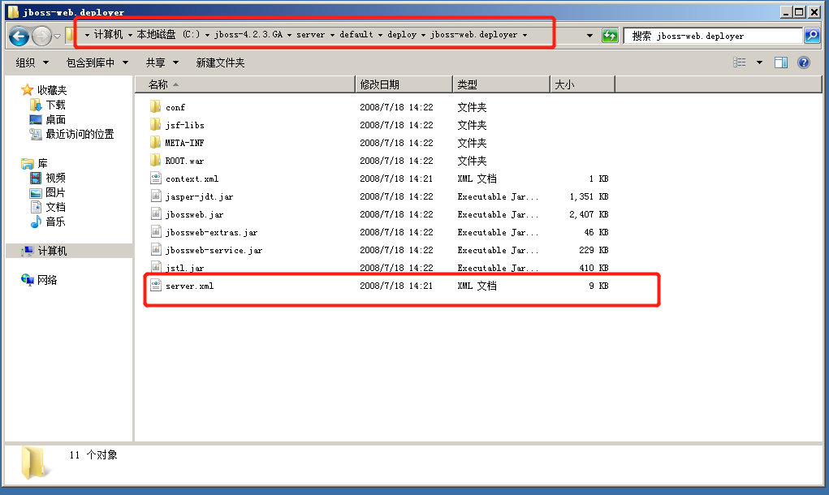This screenshot has height=495, width=829.
Task: Click the server breadcrumb segment
Action: 310,34
